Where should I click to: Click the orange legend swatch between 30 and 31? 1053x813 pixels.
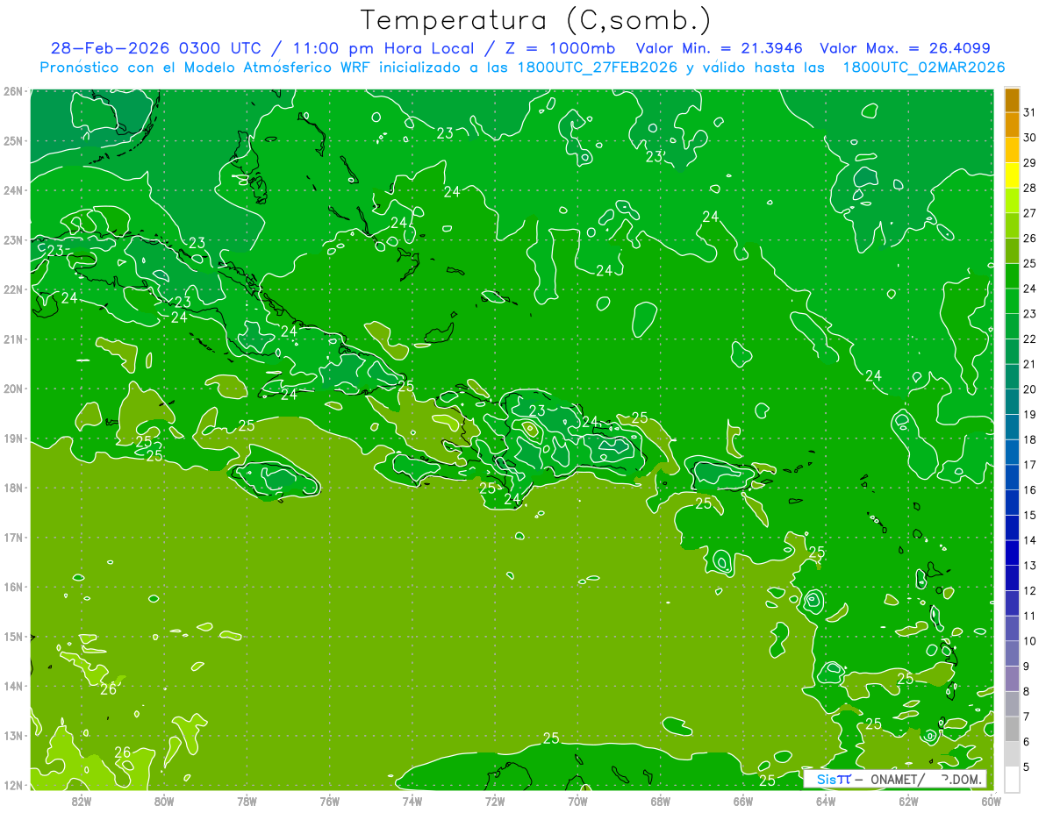pos(1012,124)
